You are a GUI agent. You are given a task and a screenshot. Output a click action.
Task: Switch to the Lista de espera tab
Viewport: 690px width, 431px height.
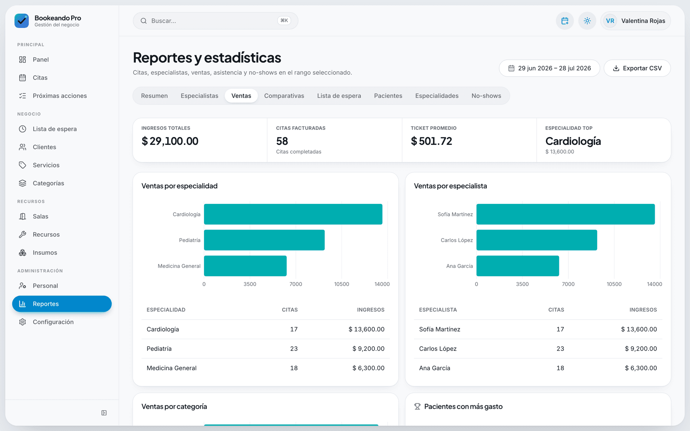click(339, 96)
